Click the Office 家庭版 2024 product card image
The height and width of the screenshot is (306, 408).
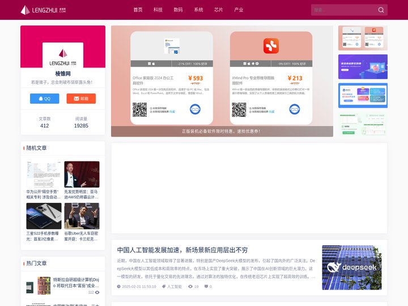(172, 46)
